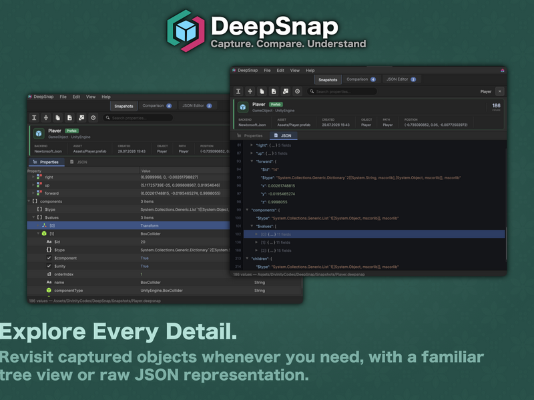534x400 pixels.
Task: Click the JSON view vertical scrollbar in the right window
Action: click(506, 243)
